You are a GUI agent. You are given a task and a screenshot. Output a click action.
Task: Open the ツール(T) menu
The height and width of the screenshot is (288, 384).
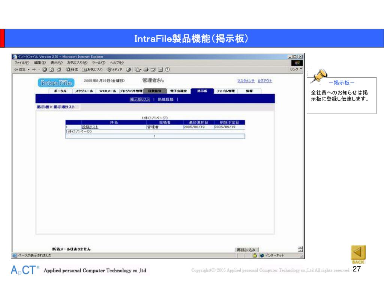click(99, 63)
